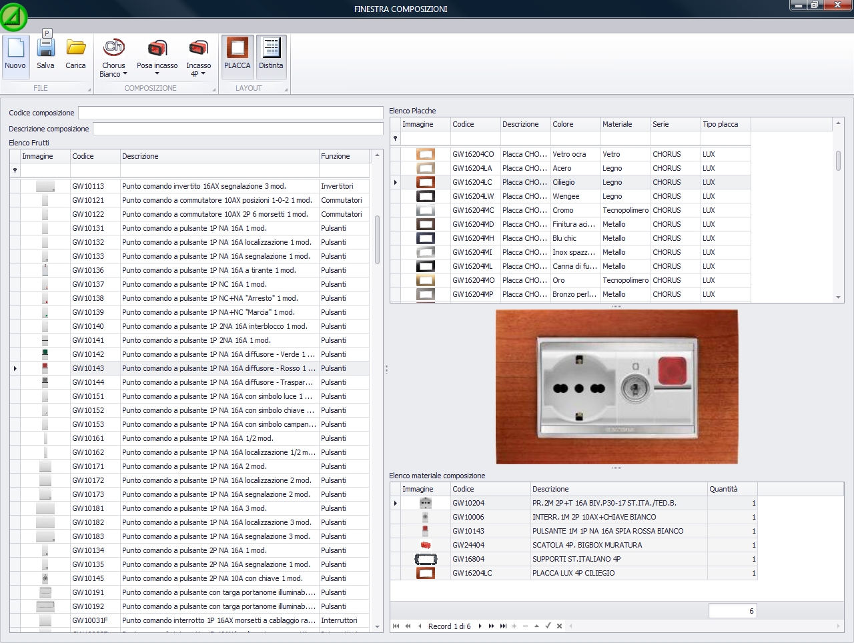Select row GW10192 pulsante targa portanome
Viewport: 854px width, 643px height.
pyautogui.click(x=189, y=606)
